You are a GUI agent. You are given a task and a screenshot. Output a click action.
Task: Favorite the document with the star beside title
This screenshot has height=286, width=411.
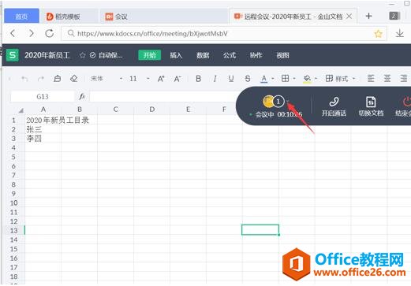click(82, 55)
